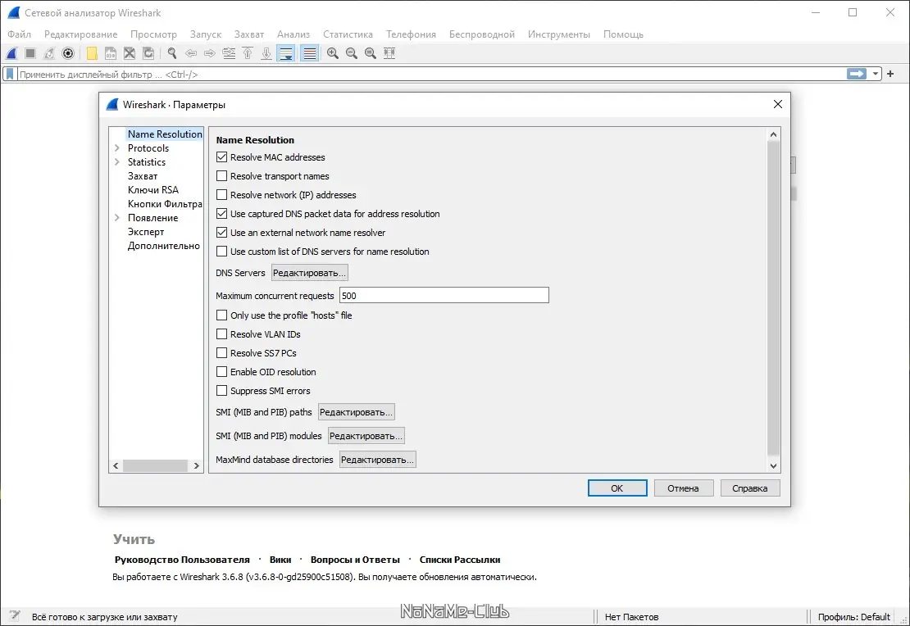Open the Просмотр menu

pos(153,34)
